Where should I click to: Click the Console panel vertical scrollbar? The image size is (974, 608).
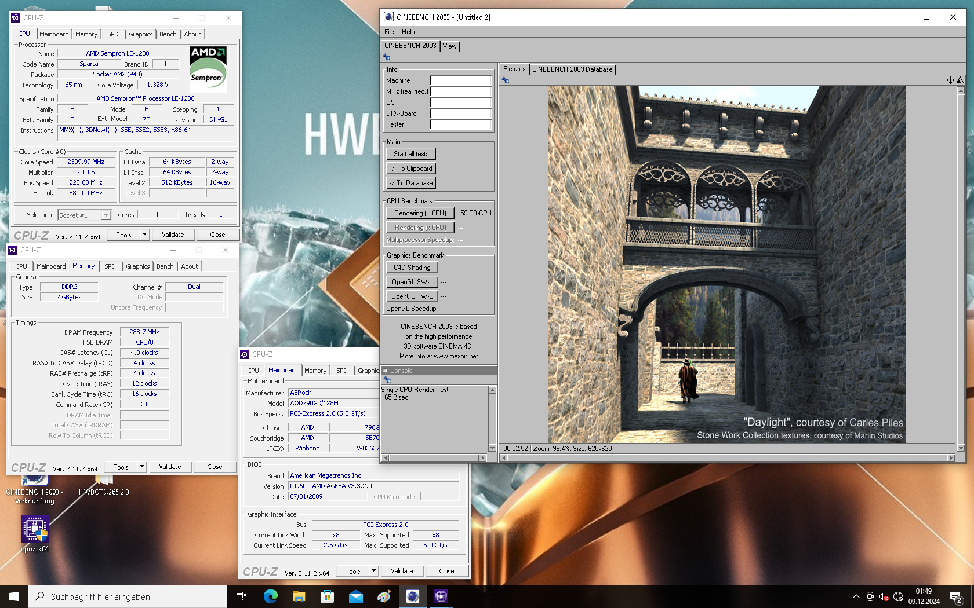(492, 419)
